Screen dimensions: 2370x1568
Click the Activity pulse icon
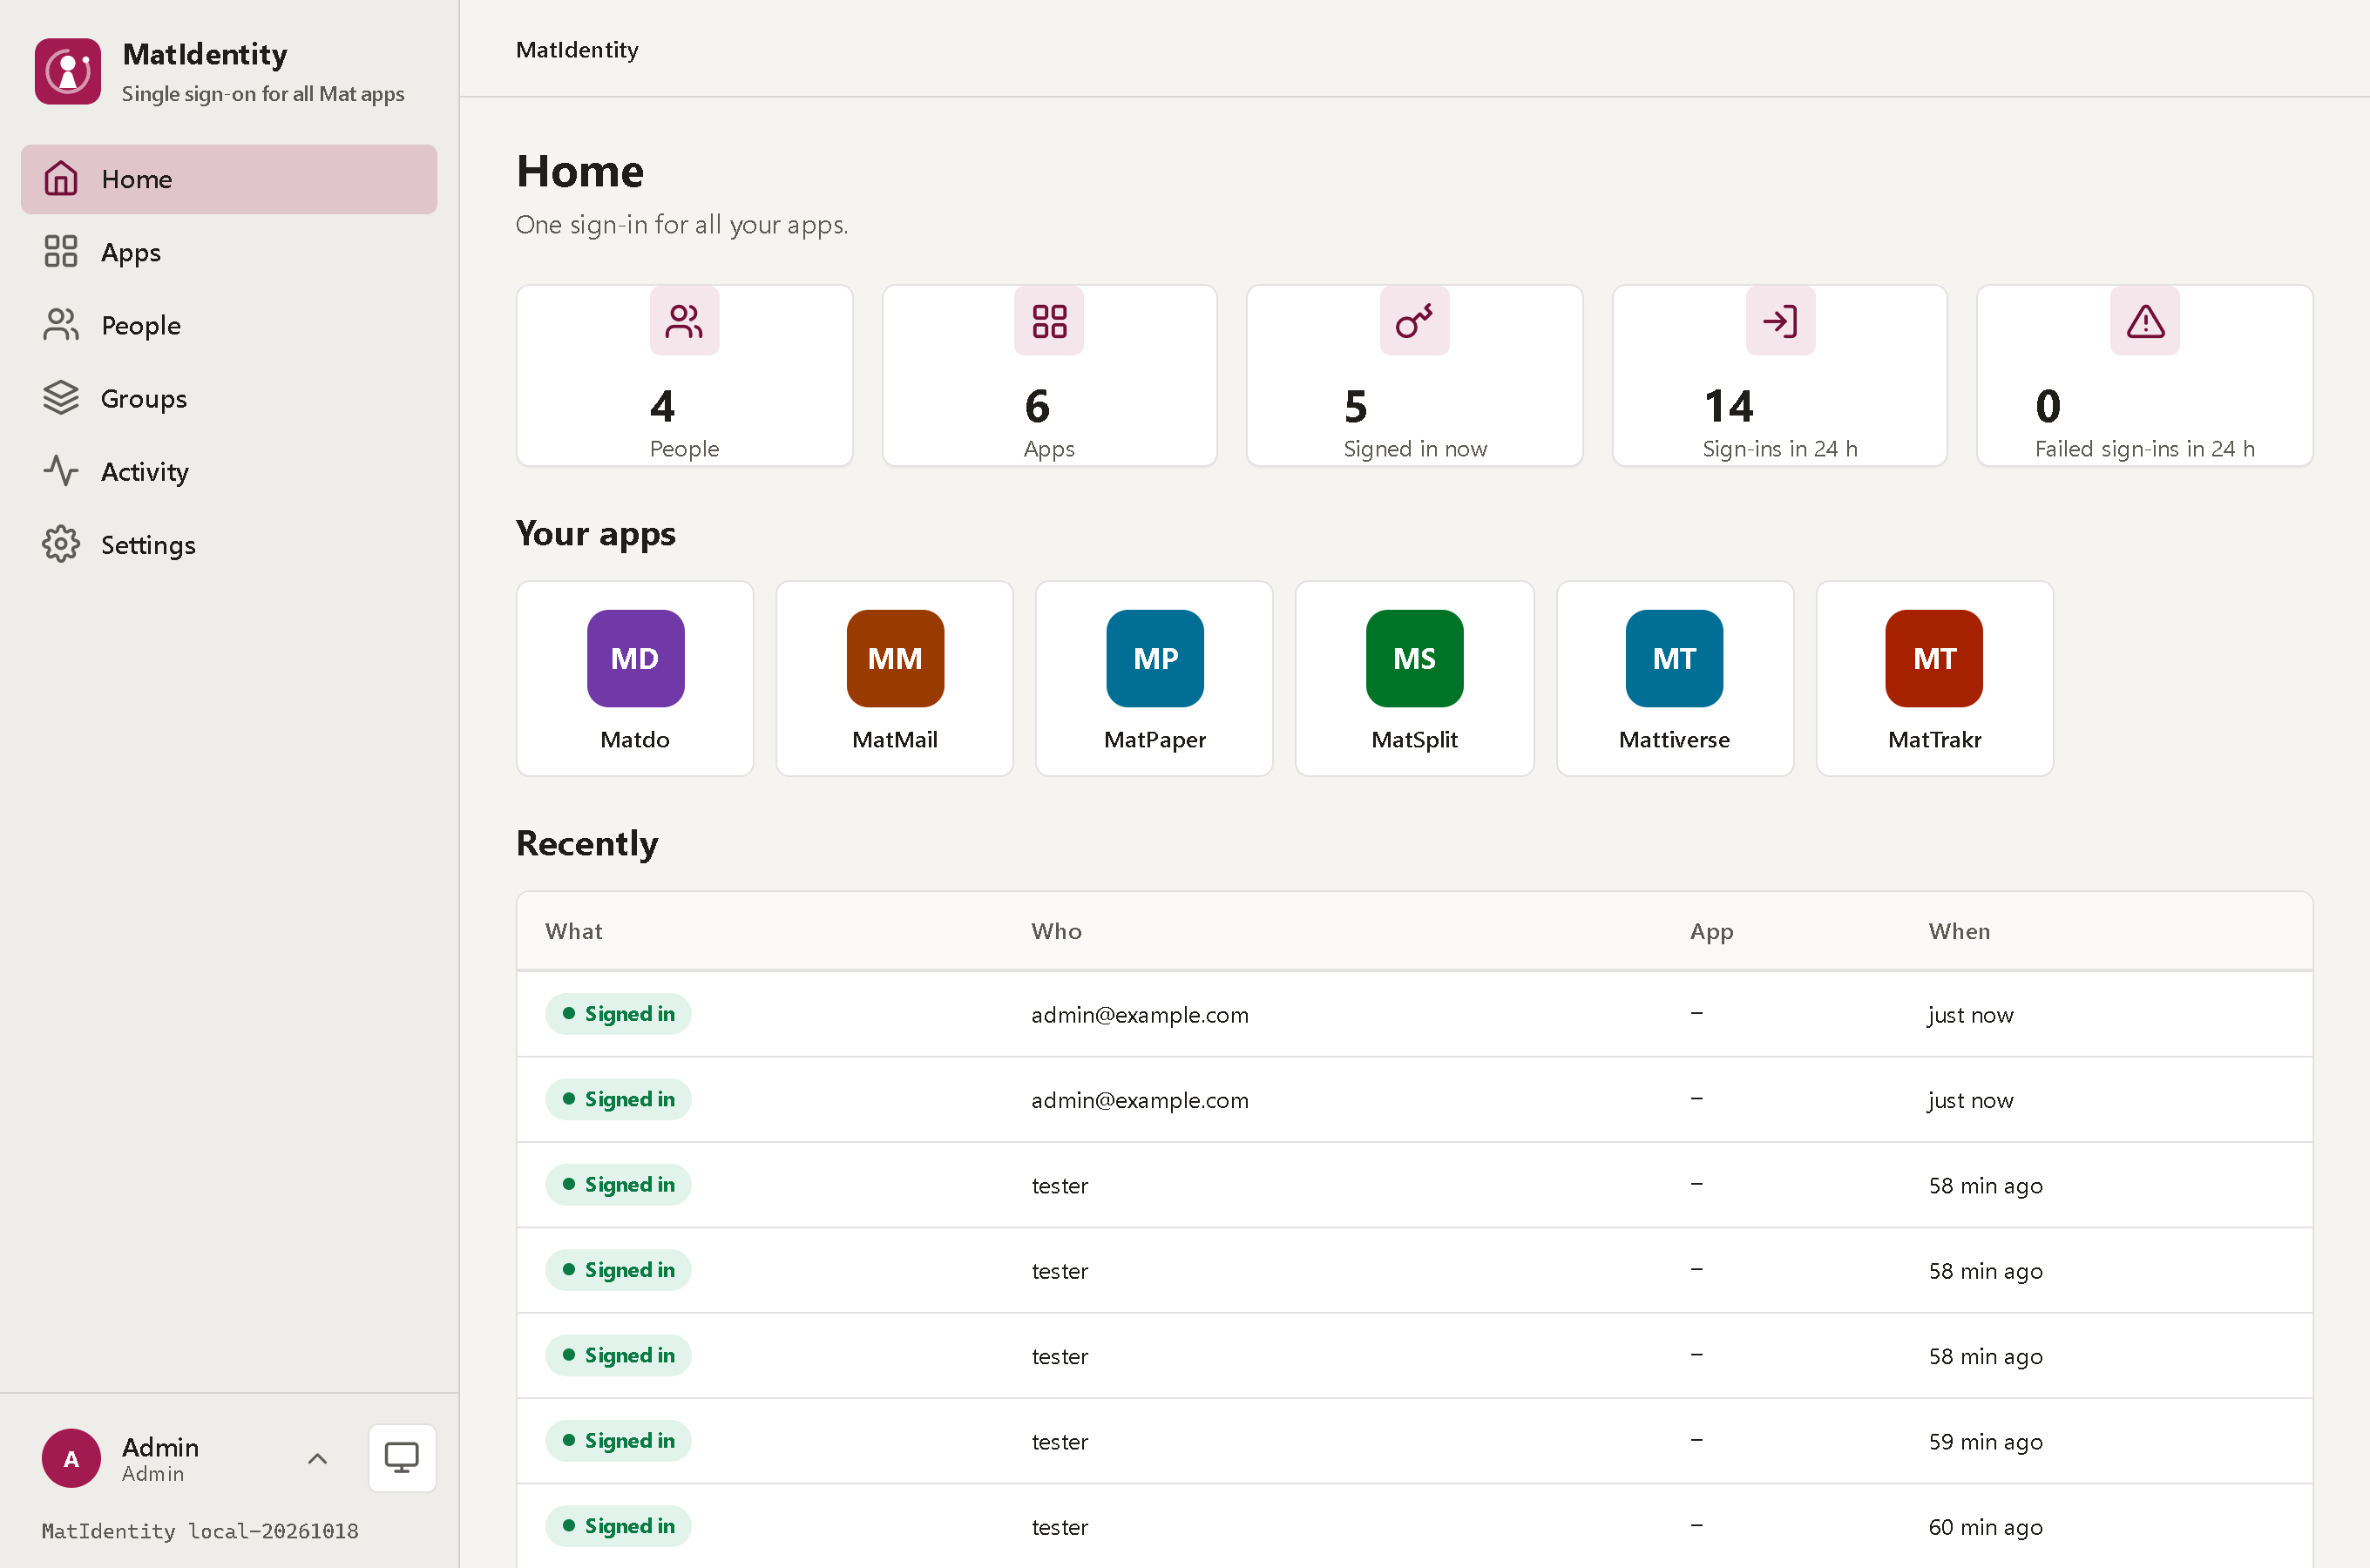point(61,471)
